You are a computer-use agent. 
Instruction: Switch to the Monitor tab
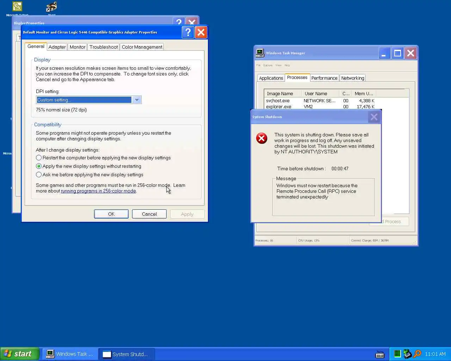coord(78,47)
